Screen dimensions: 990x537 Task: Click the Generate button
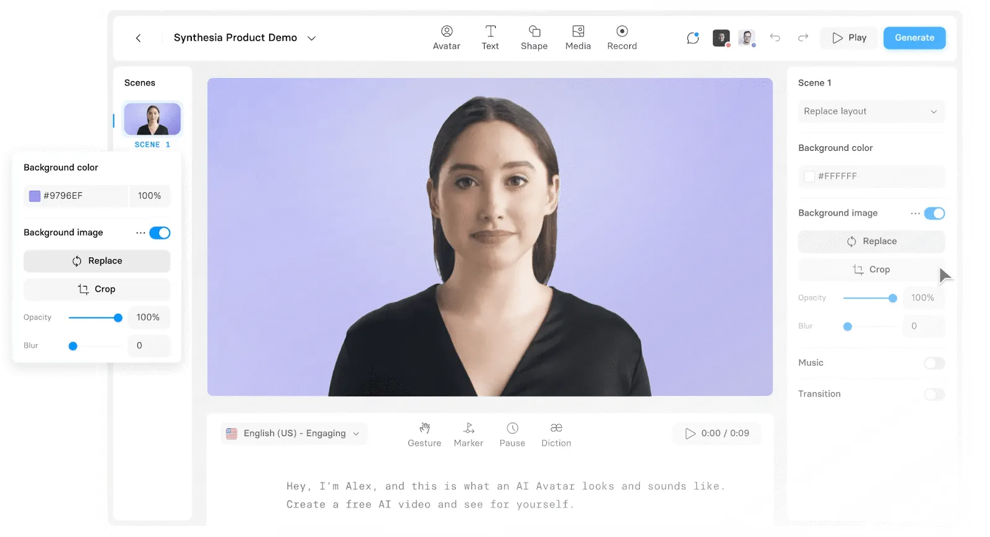coord(915,38)
